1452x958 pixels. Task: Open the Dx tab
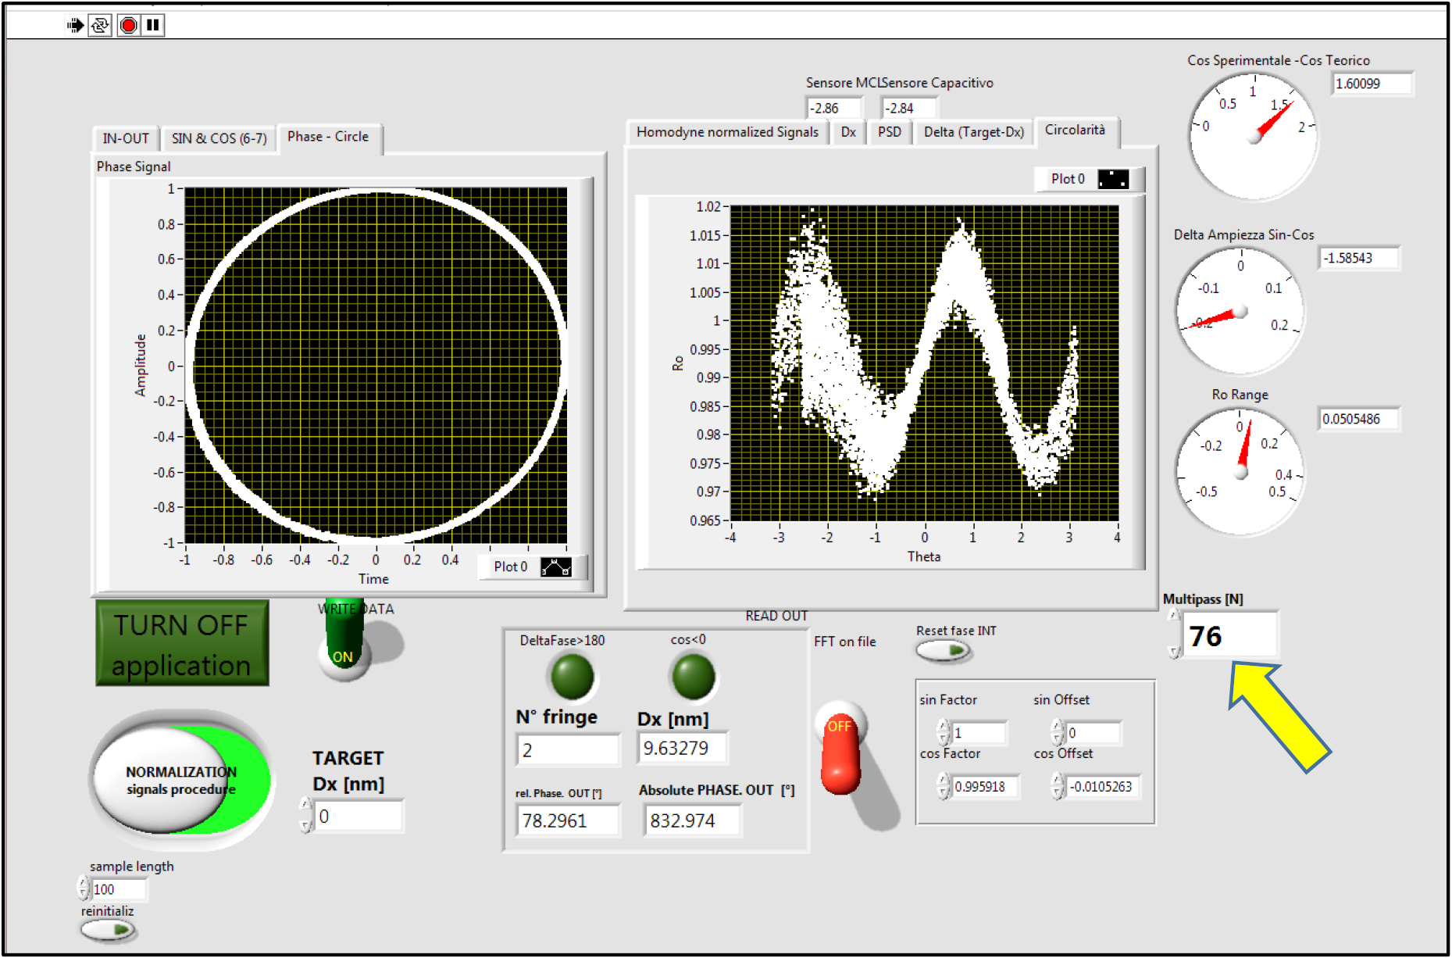coord(848,132)
